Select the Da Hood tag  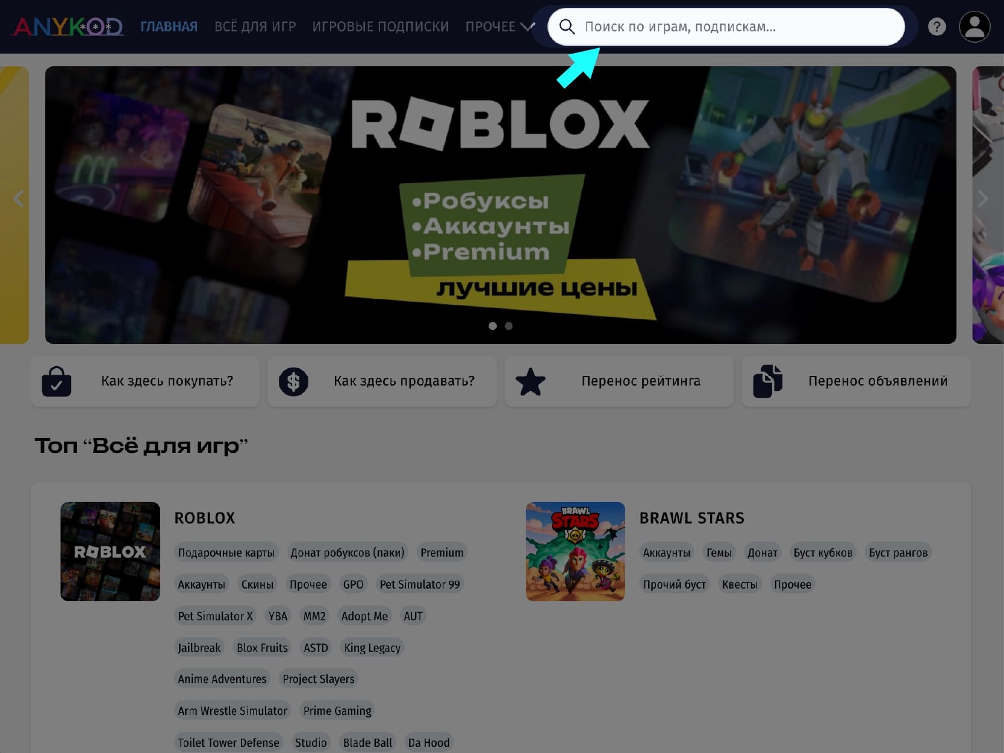tap(429, 743)
